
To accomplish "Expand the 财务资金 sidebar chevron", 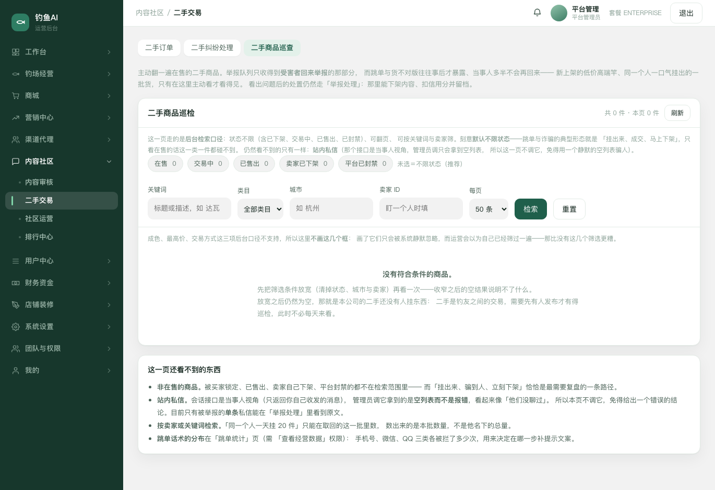I will click(109, 283).
